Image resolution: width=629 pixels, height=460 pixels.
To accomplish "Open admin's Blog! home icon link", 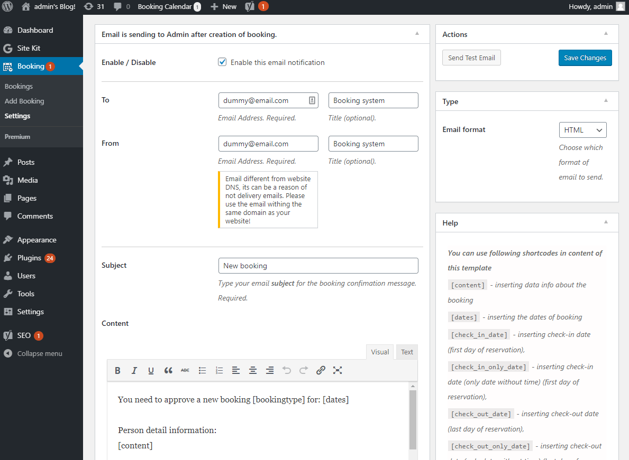I will (x=26, y=6).
